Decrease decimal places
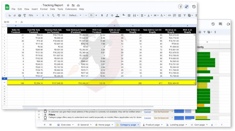 [53, 15]
